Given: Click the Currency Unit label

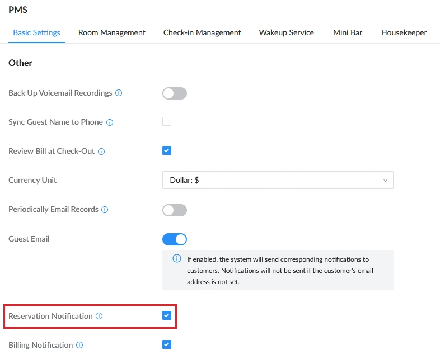Looking at the screenshot, I should (x=32, y=180).
